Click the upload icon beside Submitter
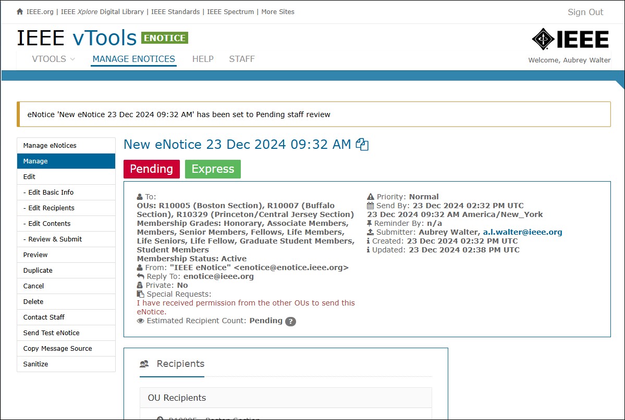 (370, 232)
